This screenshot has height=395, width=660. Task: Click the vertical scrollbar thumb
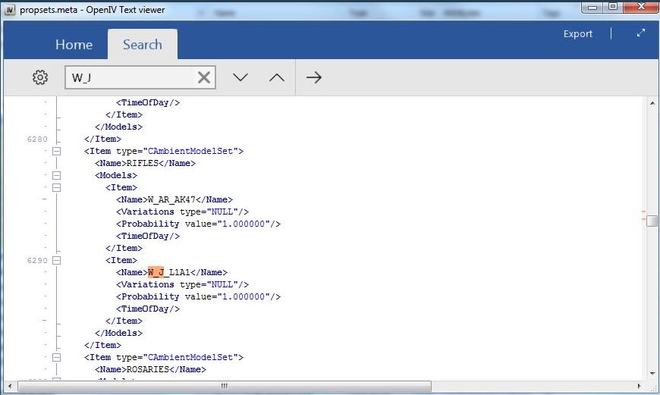point(652,221)
